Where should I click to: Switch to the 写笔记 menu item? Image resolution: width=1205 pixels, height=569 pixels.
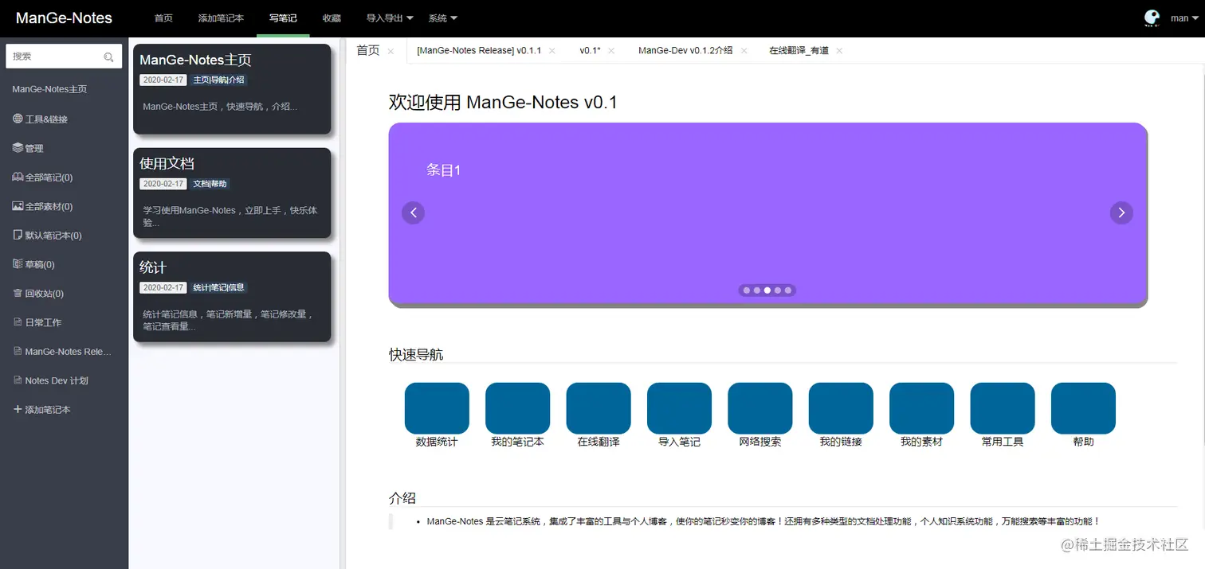point(283,18)
